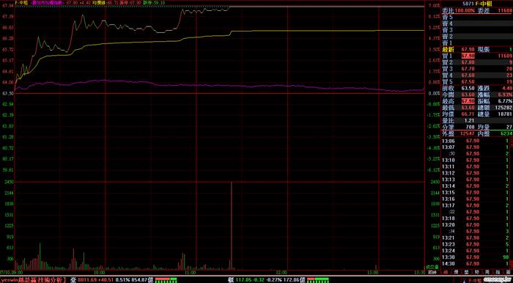
Task: Click the red-green breadth bar after 172.06億
Action: pos(317,280)
